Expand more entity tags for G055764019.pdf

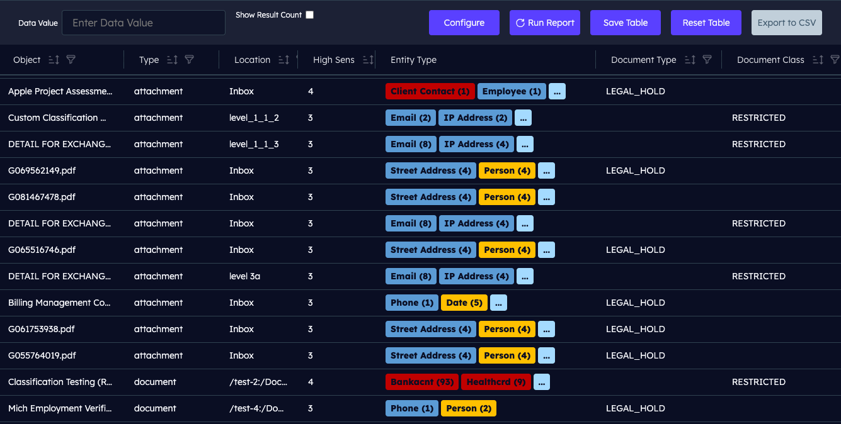coord(546,355)
